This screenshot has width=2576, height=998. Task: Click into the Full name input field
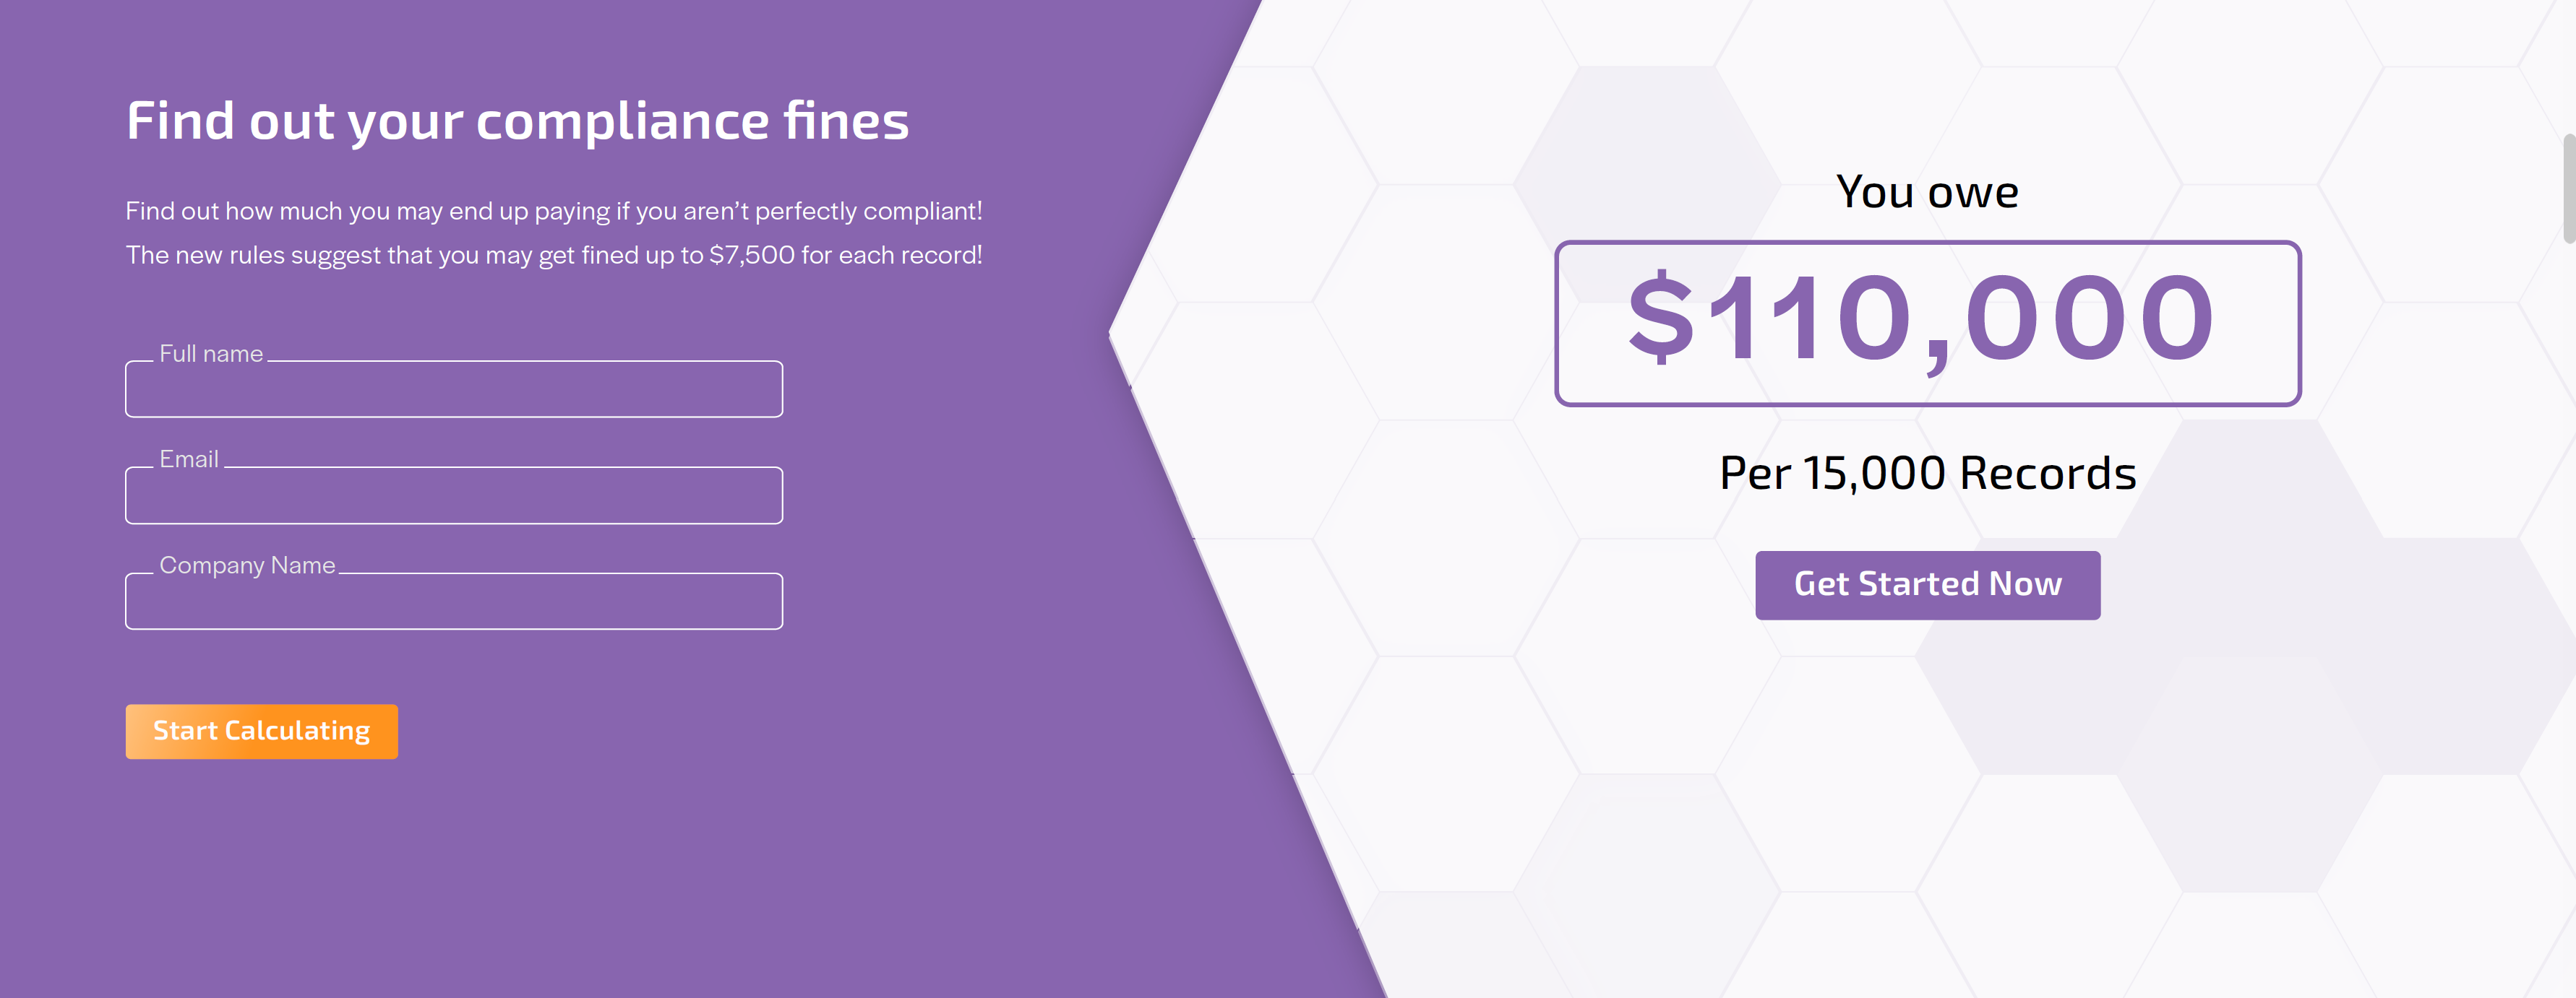coord(453,390)
